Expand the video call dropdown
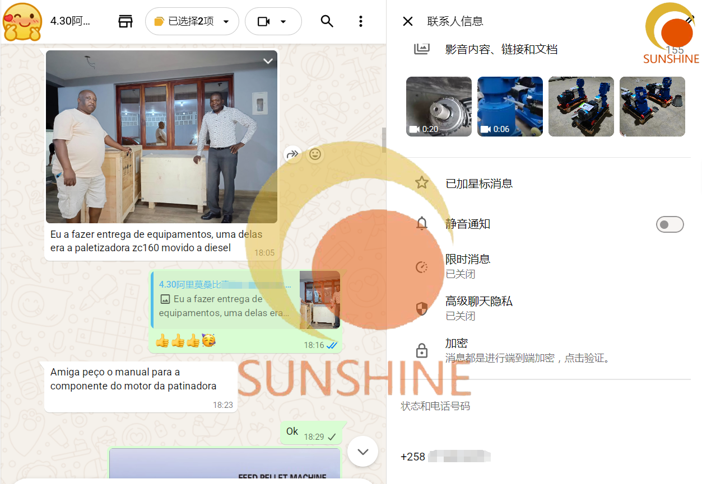This screenshot has height=484, width=702. click(x=273, y=22)
